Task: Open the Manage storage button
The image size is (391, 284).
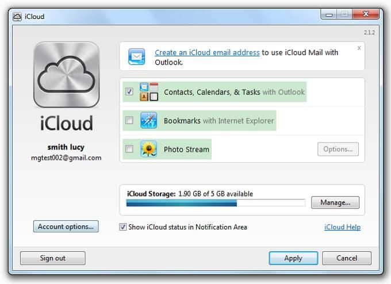Action: (335, 202)
